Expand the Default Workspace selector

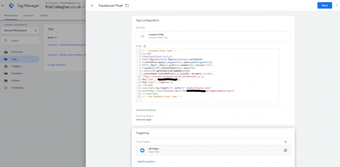[20, 30]
